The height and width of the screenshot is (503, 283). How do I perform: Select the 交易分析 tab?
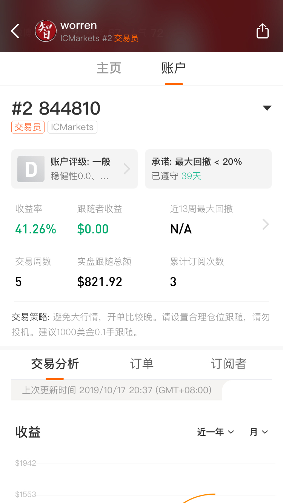55,364
